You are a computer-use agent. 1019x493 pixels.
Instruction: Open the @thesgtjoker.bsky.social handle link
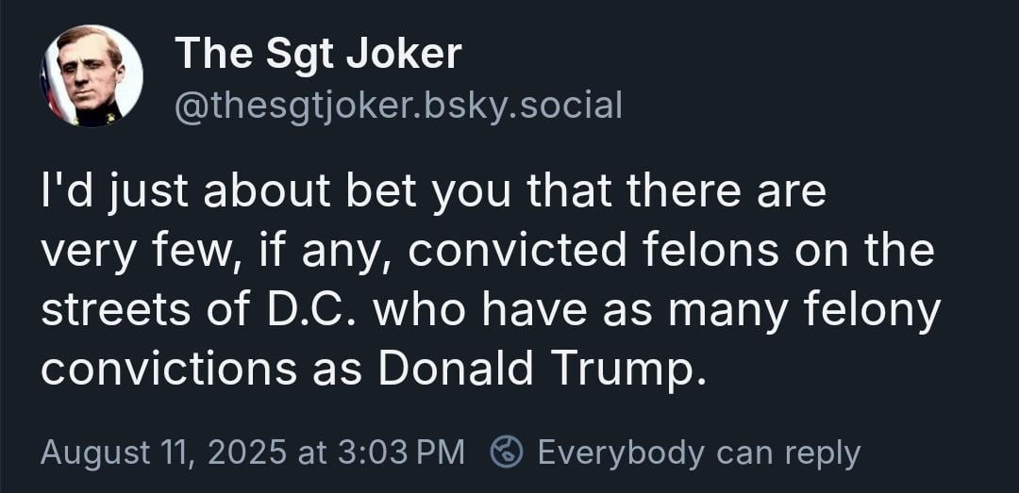point(398,107)
